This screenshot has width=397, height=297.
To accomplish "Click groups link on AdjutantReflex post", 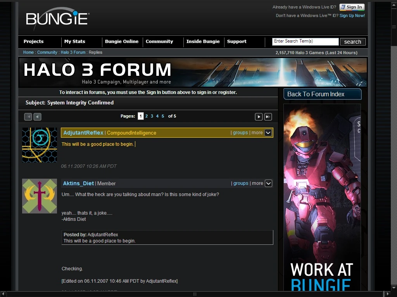I will pyautogui.click(x=240, y=133).
